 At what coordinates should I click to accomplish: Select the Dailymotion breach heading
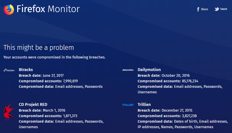point(149,70)
